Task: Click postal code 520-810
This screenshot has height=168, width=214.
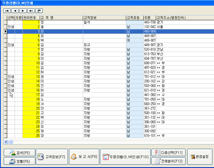Action: [x=150, y=50]
